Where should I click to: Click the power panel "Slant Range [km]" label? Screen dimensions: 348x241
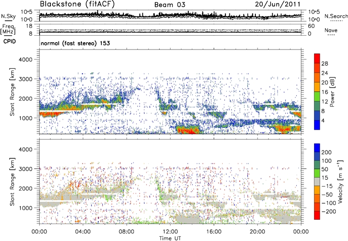12,92
